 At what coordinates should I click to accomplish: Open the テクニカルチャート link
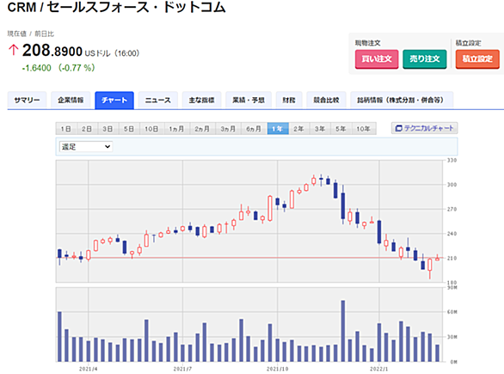coord(424,128)
